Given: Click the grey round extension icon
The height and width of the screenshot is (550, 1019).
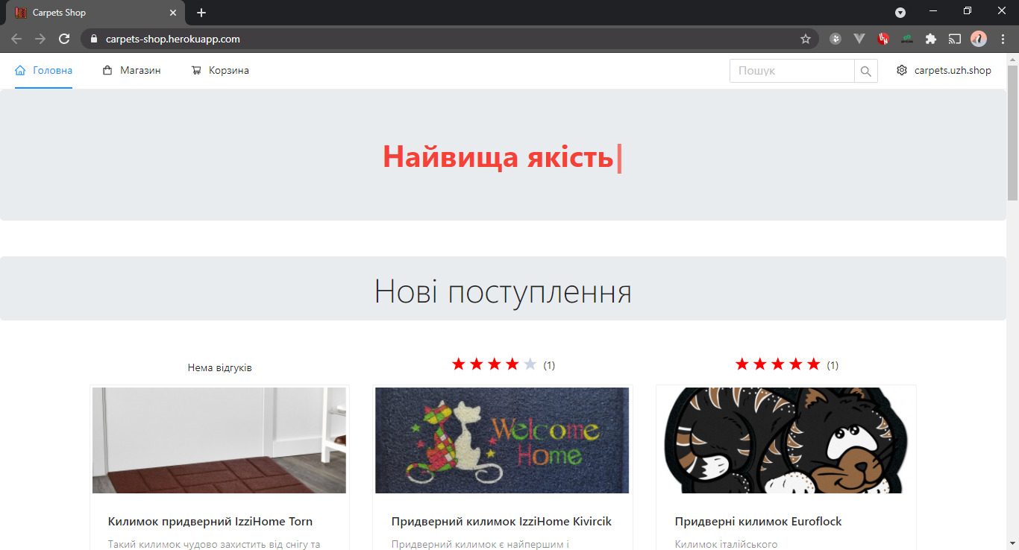Looking at the screenshot, I should pyautogui.click(x=835, y=39).
